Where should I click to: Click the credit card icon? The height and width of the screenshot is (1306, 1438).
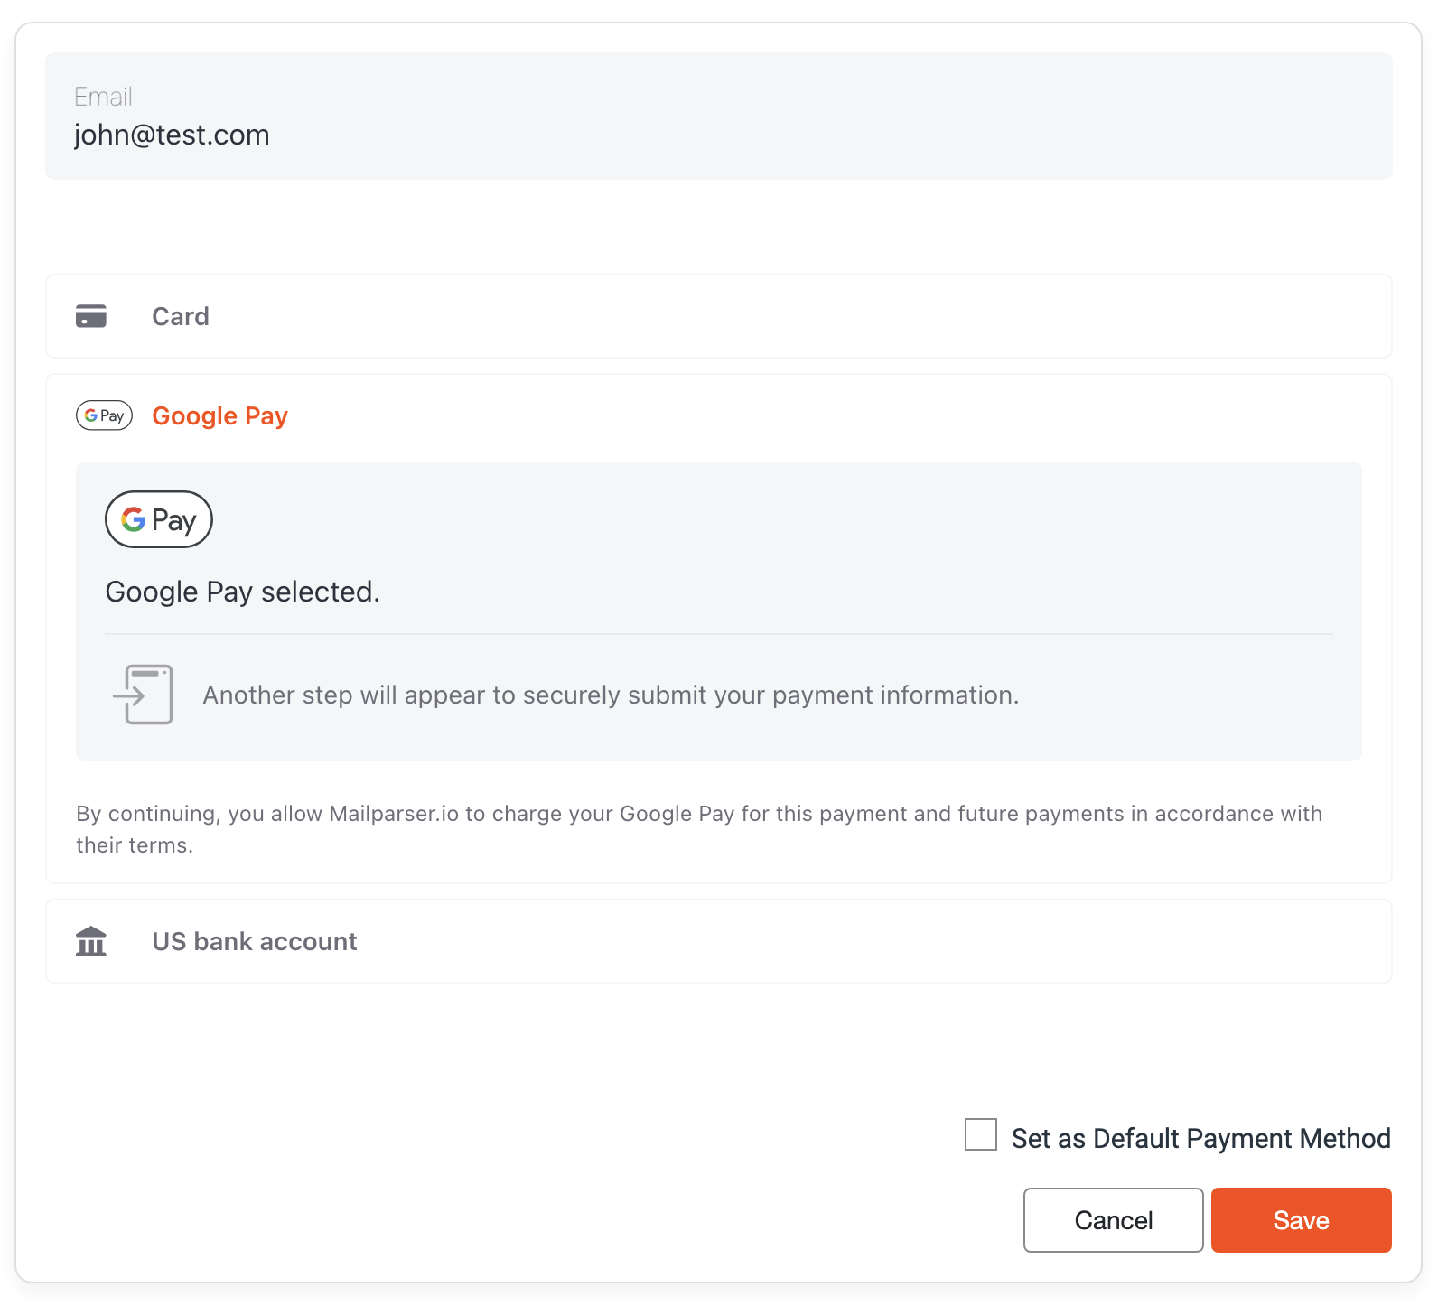(91, 316)
